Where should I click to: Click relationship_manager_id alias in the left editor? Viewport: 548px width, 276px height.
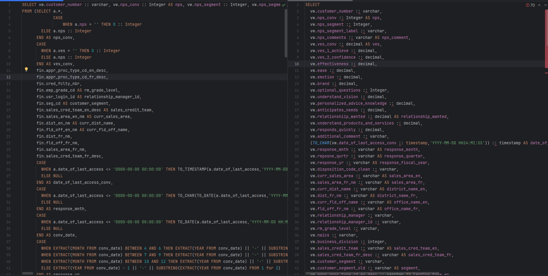[112, 97]
